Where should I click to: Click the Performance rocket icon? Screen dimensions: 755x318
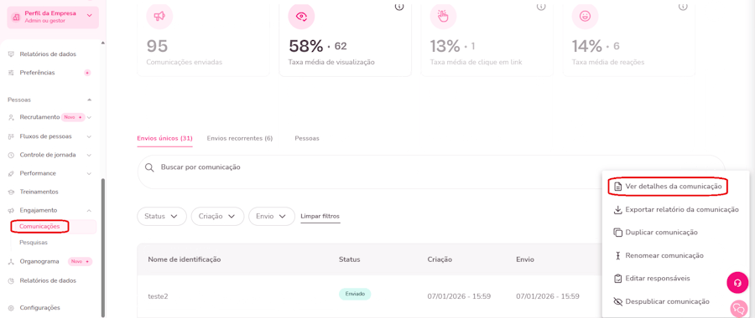11,173
